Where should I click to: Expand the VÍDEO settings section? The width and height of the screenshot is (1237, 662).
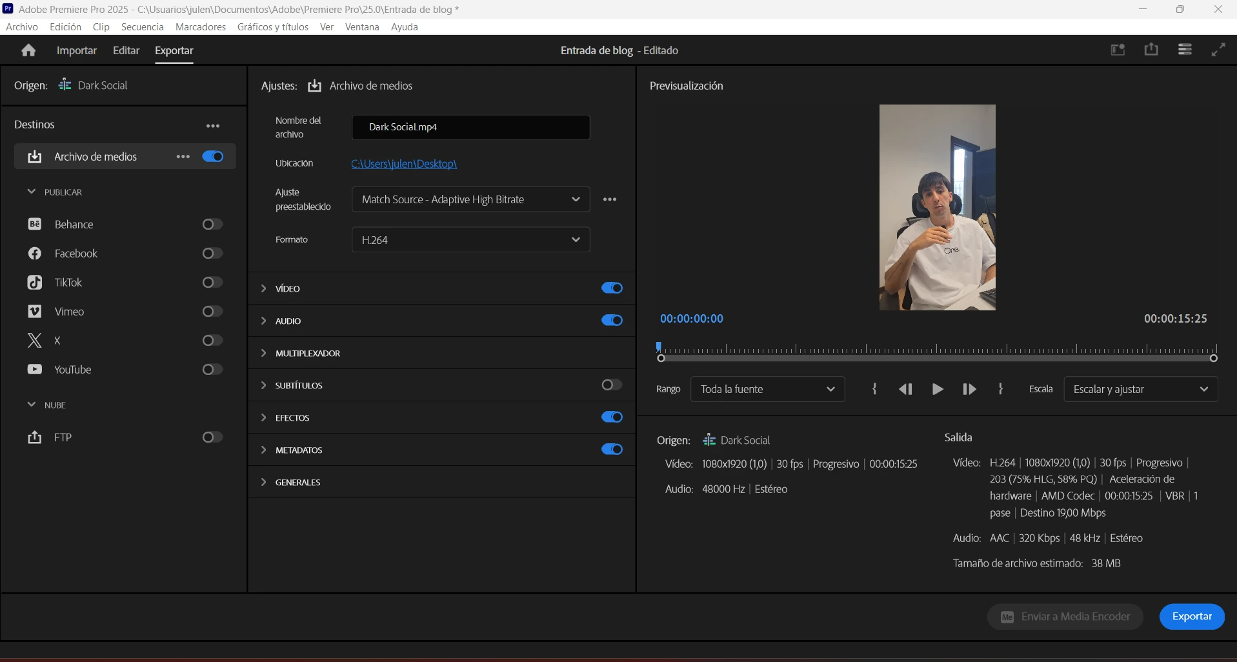pos(263,288)
